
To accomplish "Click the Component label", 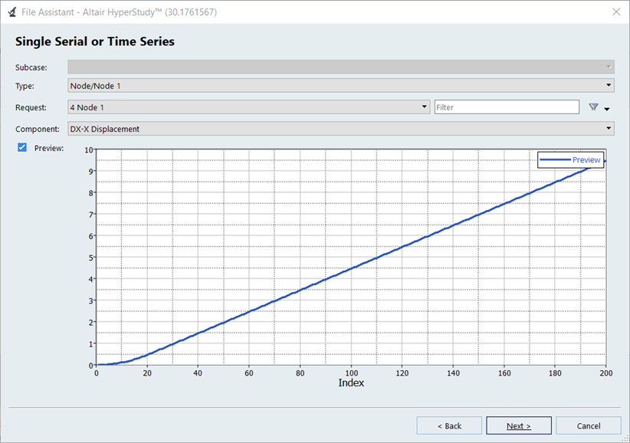I will 38,129.
